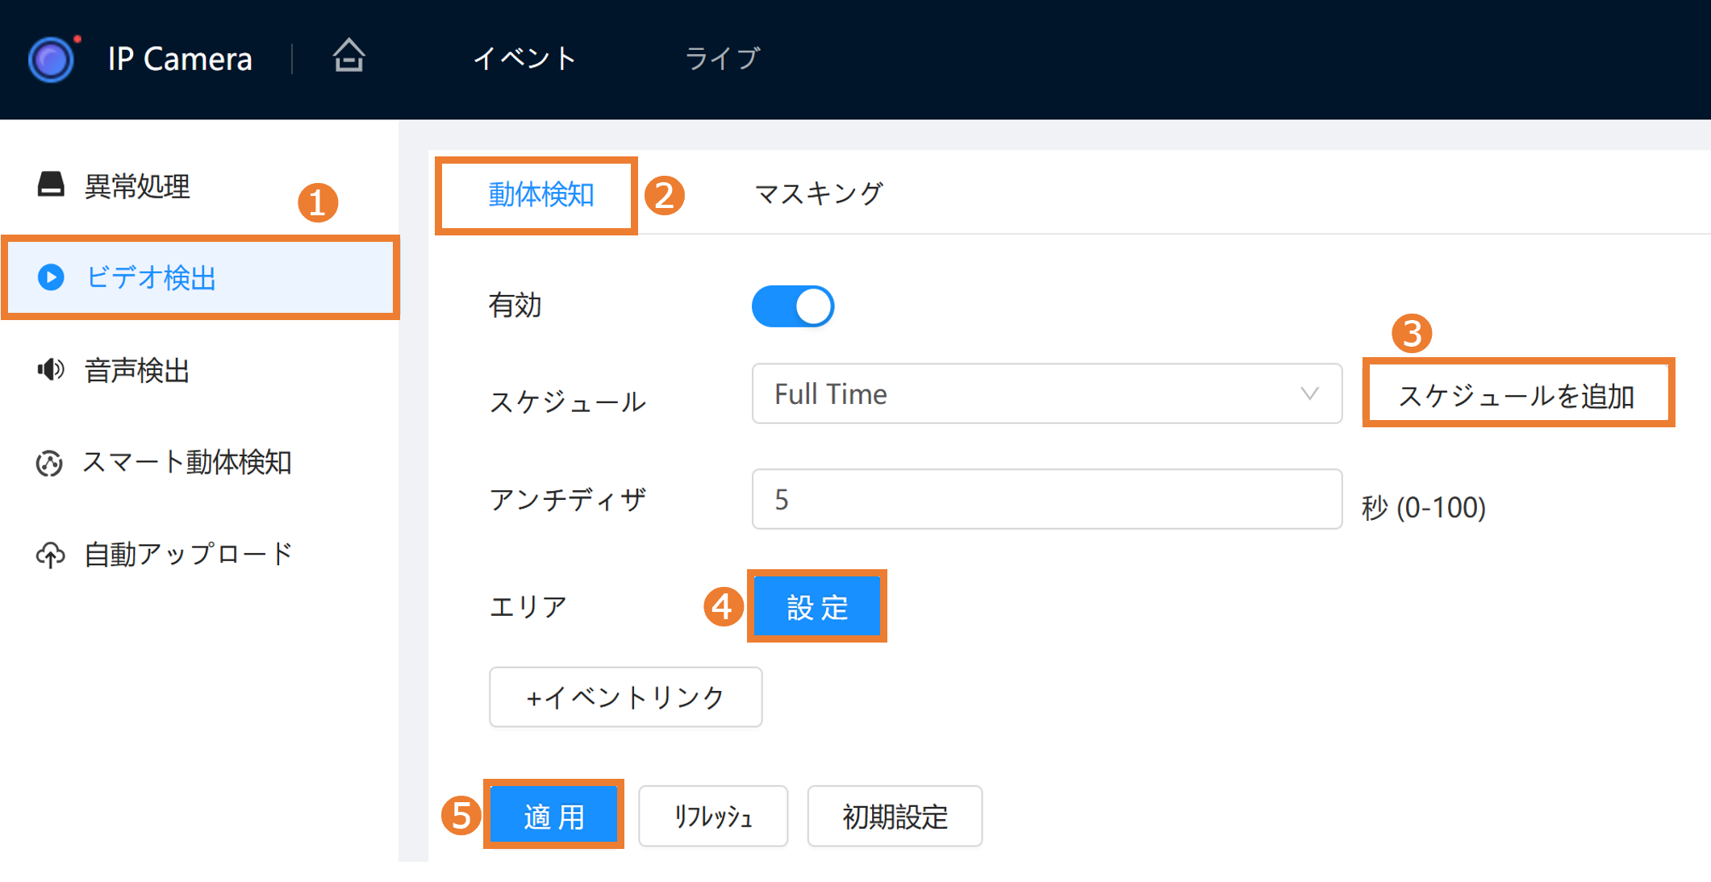
Task: Click the アンチディザ seconds input field
Action: (x=1045, y=500)
